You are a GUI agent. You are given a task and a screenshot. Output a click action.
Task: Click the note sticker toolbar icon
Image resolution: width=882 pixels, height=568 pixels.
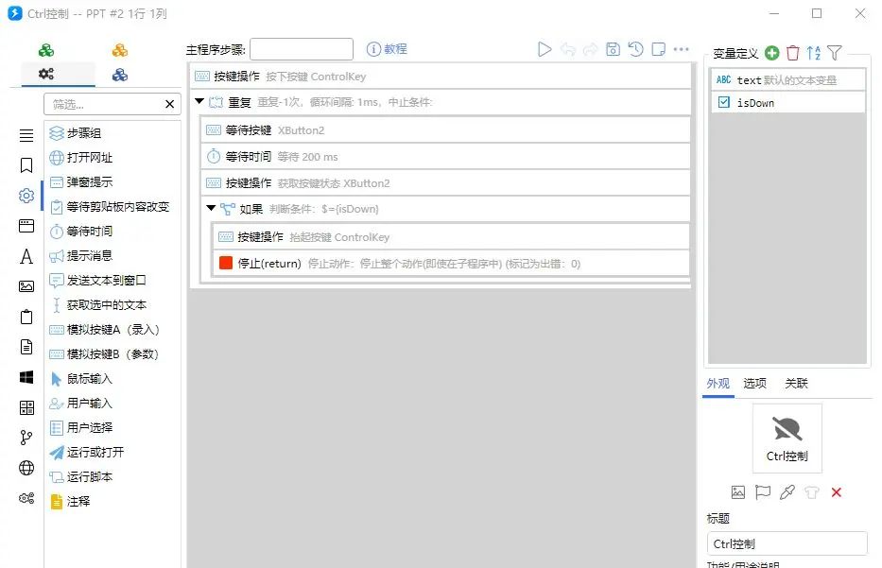pos(658,49)
